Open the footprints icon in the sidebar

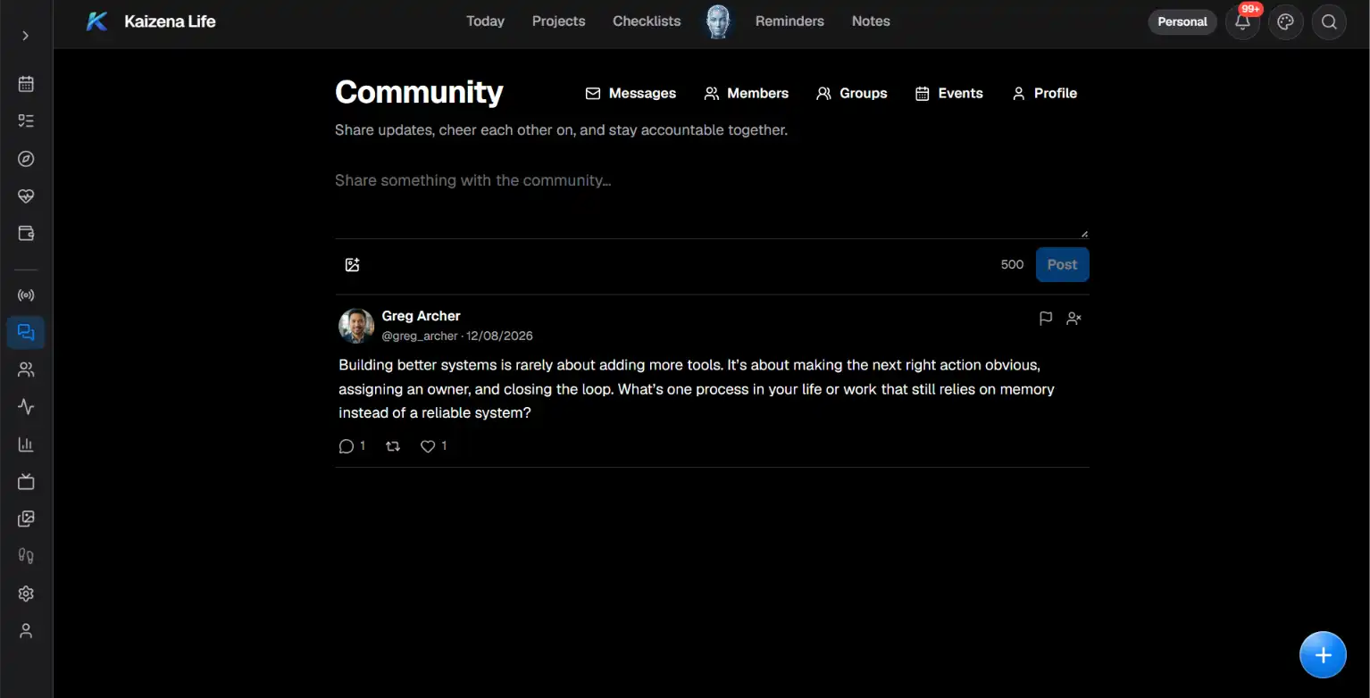(26, 556)
